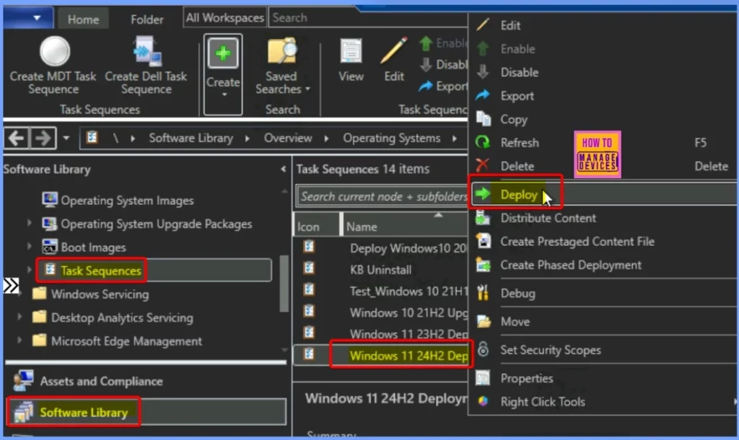Click Operating Systems in the breadcrumb path
739x440 pixels.
[391, 138]
